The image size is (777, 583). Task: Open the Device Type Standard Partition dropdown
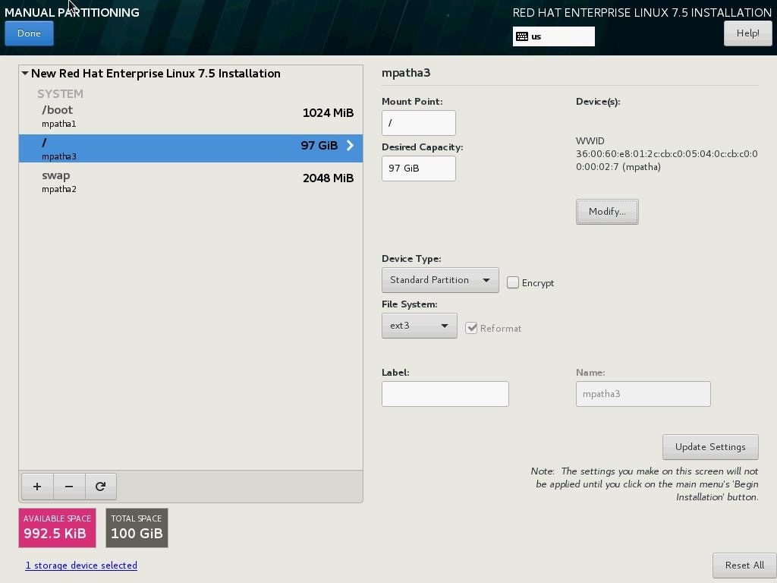[x=440, y=280]
